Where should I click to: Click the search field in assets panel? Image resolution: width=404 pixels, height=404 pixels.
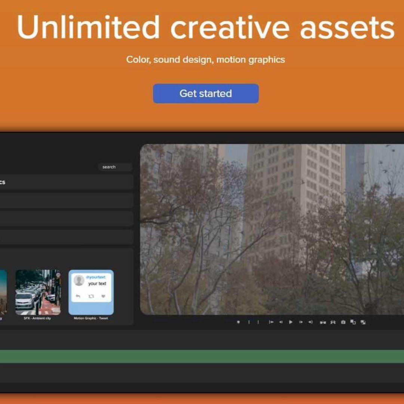coord(115,167)
